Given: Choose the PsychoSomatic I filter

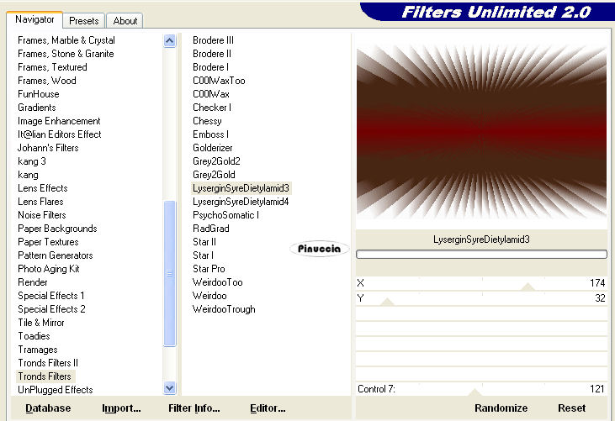Looking at the screenshot, I should (x=225, y=215).
